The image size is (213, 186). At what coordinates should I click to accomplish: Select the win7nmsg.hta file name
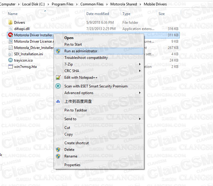[25, 67]
